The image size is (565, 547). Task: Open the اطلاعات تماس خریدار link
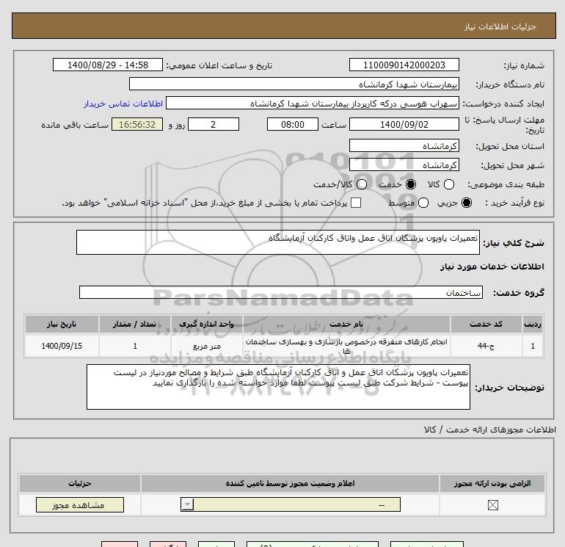123,104
